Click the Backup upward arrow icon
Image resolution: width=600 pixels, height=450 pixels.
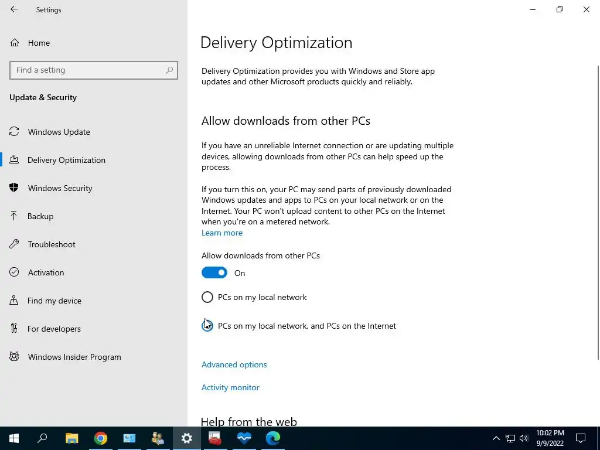point(14,216)
